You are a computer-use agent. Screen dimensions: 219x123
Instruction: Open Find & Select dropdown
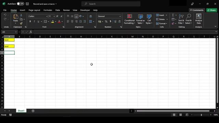tap(189, 19)
